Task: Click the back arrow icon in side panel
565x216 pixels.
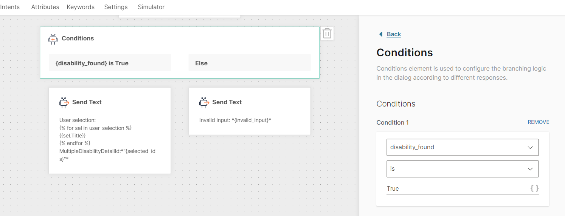Action: 381,34
